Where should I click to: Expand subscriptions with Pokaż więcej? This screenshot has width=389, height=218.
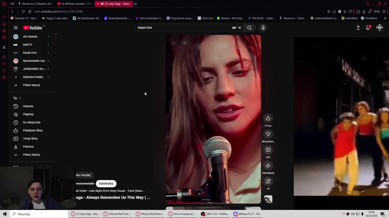(x=32, y=85)
